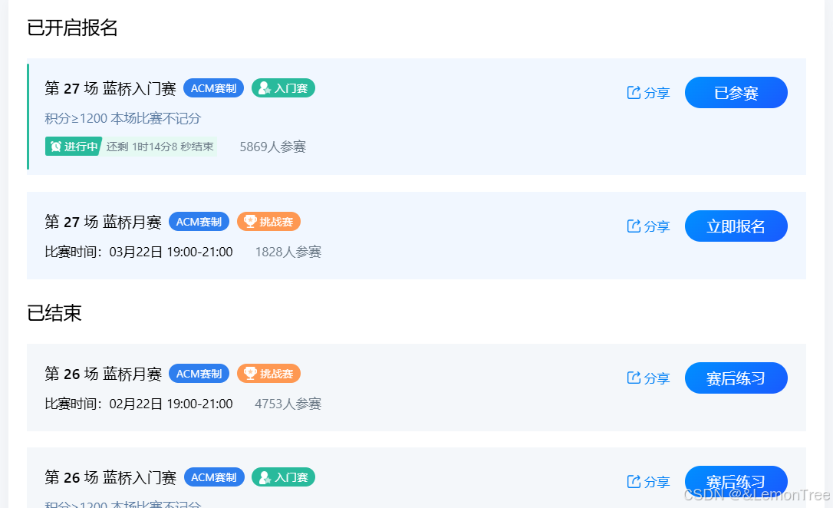This screenshot has height=508, width=833.
Task: Open the 第 27 场 蓝桥入门赛 title
Action: (110, 88)
